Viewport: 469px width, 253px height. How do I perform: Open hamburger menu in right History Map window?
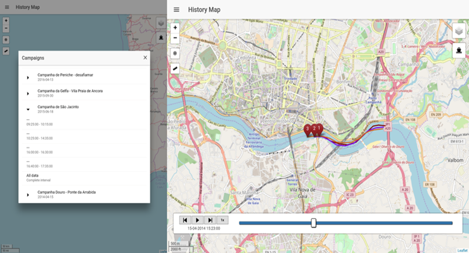coord(176,9)
